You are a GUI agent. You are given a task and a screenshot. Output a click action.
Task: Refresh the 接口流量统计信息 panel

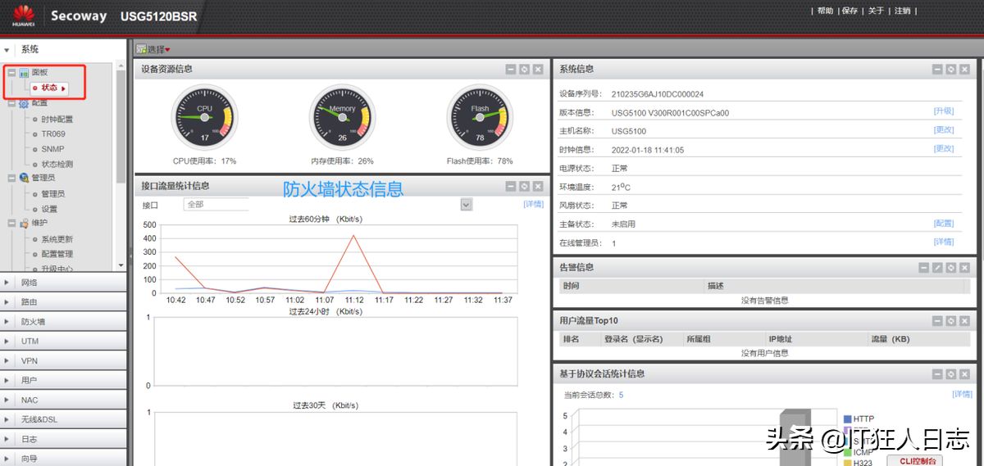point(524,187)
